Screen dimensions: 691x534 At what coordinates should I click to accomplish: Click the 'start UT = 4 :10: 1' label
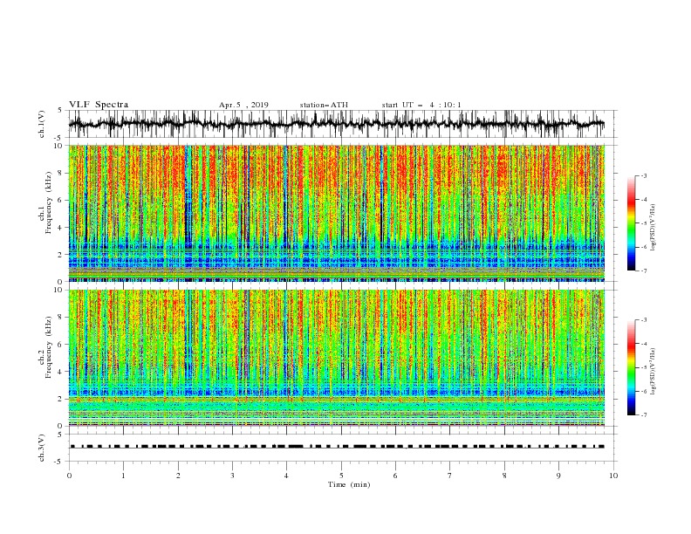(421, 105)
